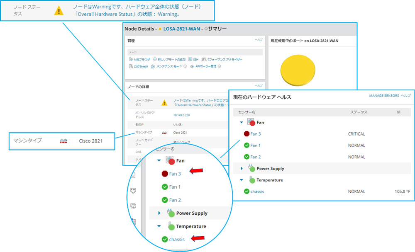
Task: Click the maintenance mode icon
Action: click(x=153, y=66)
